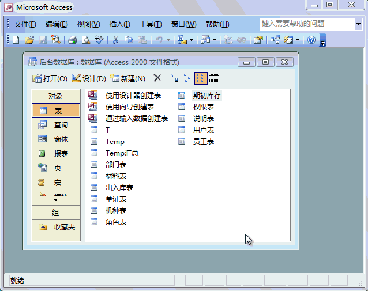Click the Paste clipboard icon
This screenshot has height=291, width=368.
[142, 40]
